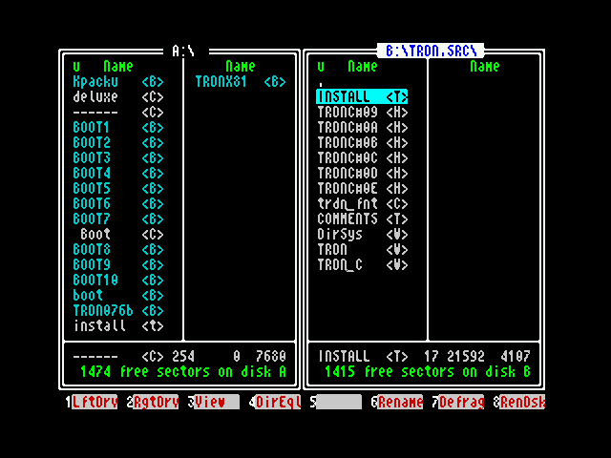Click the parent directory dot entry in right panel

pos(321,83)
